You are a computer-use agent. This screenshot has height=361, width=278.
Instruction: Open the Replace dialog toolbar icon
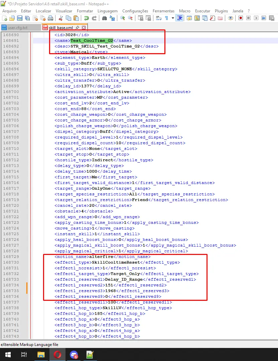tap(112, 18)
